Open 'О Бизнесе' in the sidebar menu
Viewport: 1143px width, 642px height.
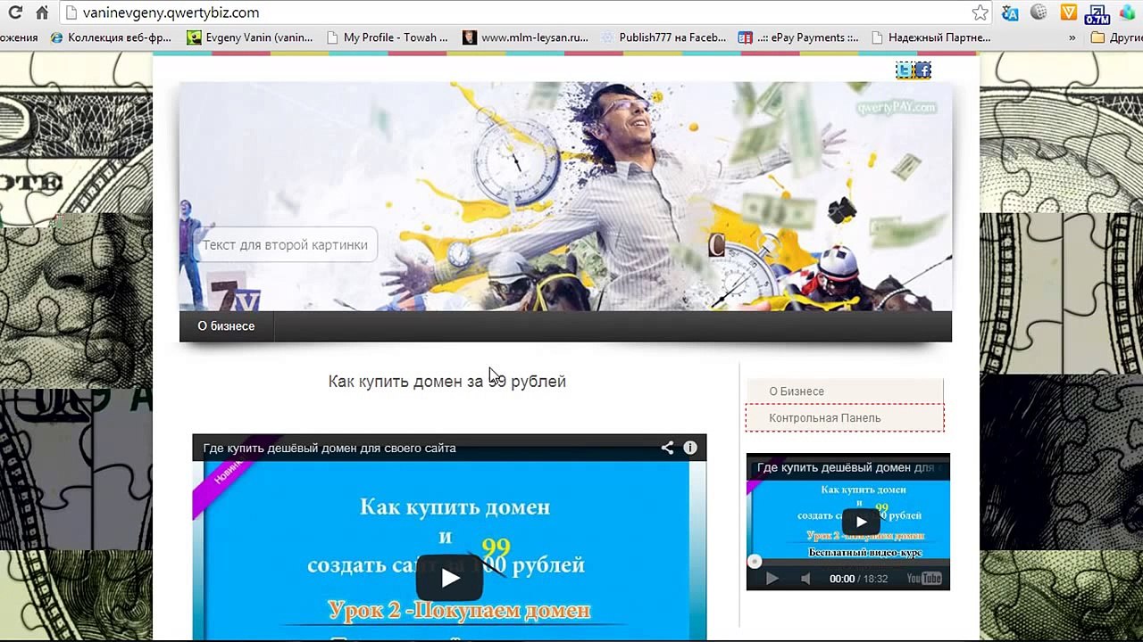[845, 391]
